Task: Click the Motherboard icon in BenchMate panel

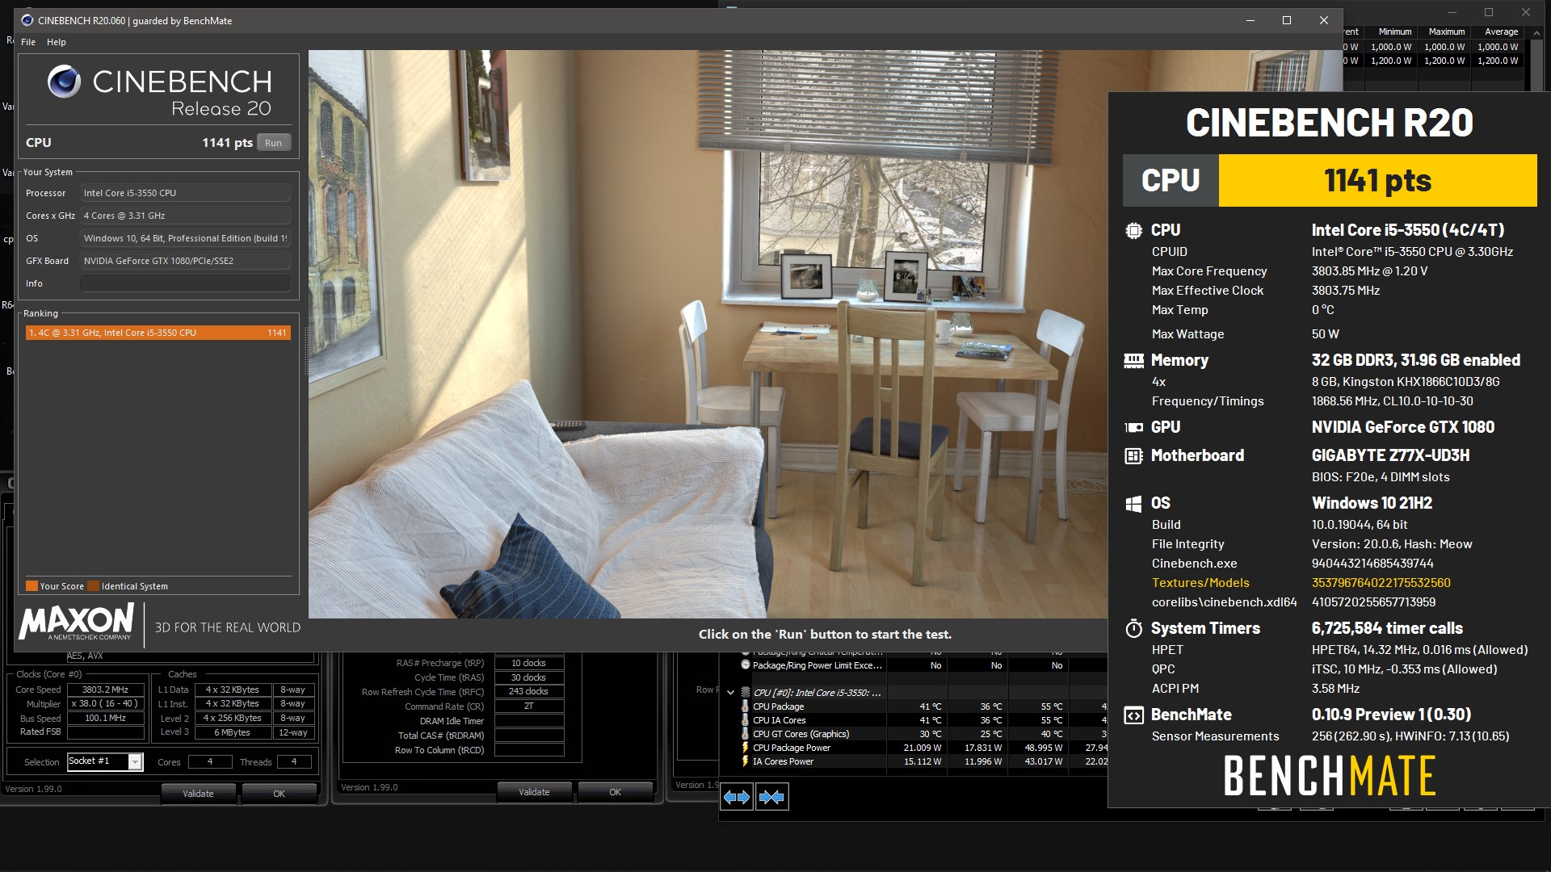Action: 1133,455
